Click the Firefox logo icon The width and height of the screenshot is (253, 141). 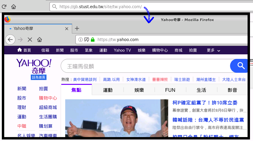pyautogui.click(x=8, y=19)
